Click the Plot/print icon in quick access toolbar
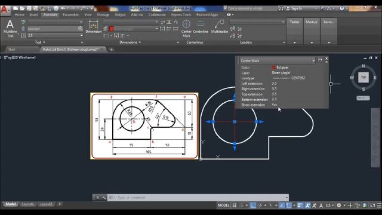The image size is (382, 215). [56, 8]
